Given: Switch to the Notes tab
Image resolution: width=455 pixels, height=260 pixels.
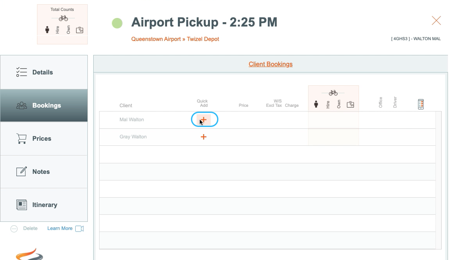Looking at the screenshot, I should [x=44, y=172].
